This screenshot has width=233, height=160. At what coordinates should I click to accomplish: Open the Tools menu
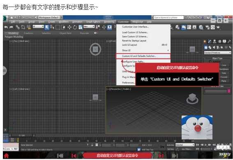[22, 22]
